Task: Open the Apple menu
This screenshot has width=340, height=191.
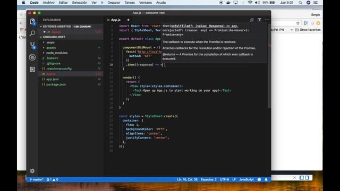Action: pyautogui.click(x=23, y=3)
